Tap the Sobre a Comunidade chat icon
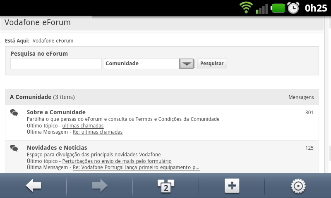331x198 pixels. [14, 113]
